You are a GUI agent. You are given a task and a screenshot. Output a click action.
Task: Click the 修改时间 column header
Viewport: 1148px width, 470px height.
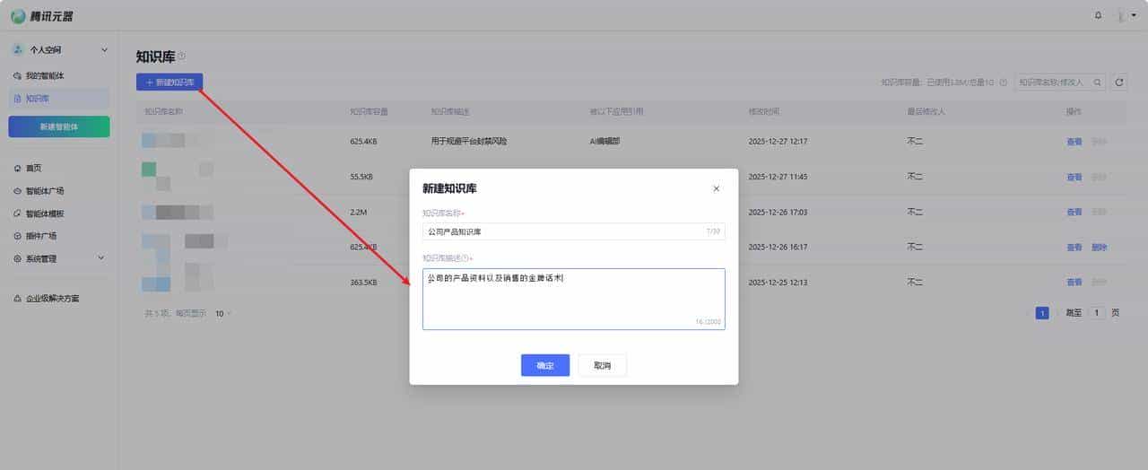764,112
